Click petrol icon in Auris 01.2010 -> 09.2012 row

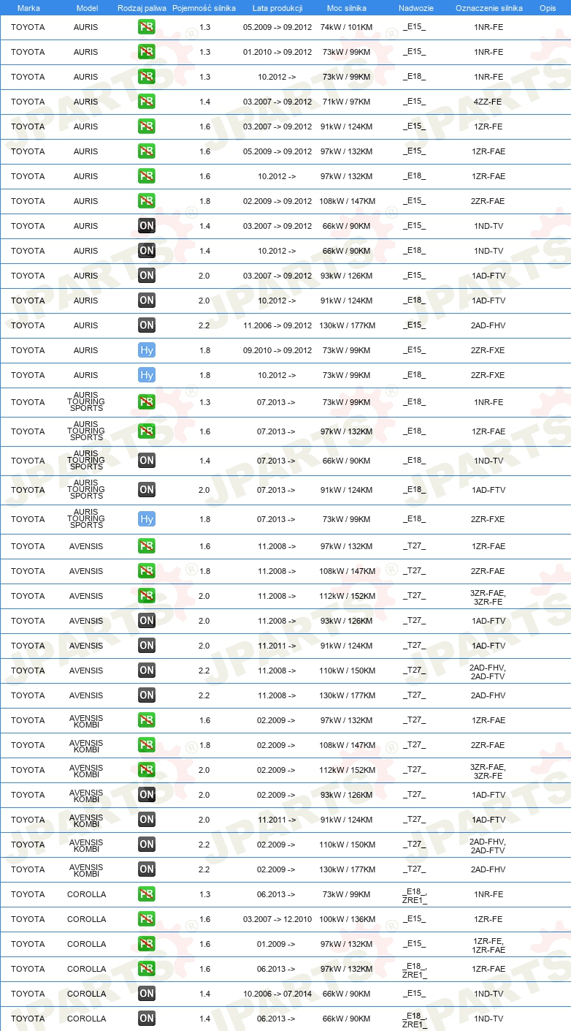coord(146,52)
